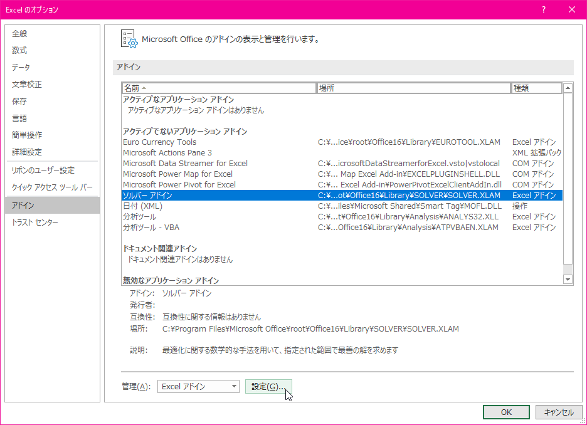This screenshot has height=425, width=587.
Task: Click アクティブでないアプリケーション アドイン group heading
Action: coord(185,132)
